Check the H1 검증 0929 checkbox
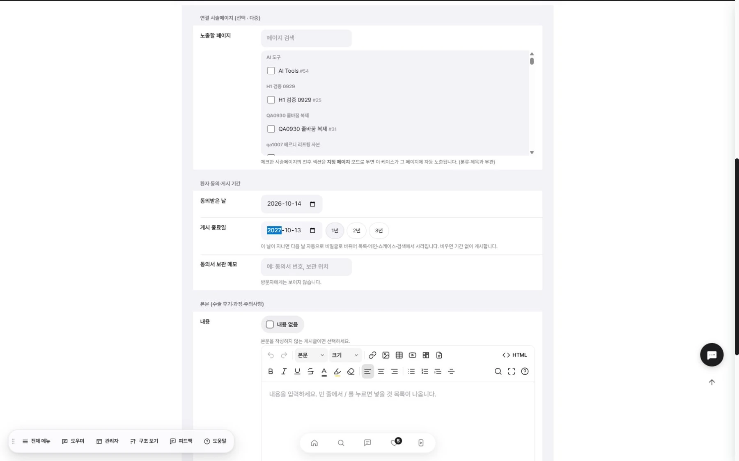Image resolution: width=739 pixels, height=461 pixels. pos(271,100)
